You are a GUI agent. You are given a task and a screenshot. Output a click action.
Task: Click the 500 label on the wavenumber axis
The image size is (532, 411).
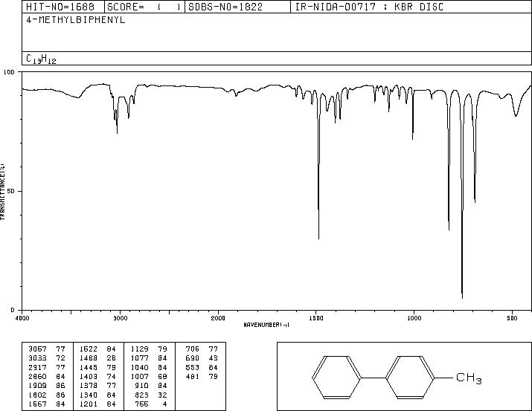click(x=513, y=318)
